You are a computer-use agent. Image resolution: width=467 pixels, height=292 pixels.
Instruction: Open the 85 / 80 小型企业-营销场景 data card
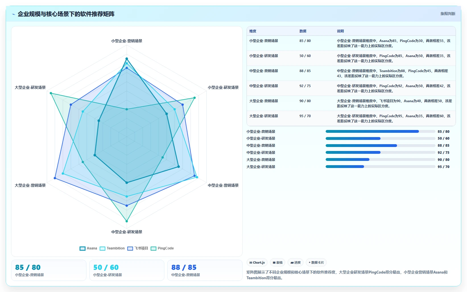pos(49,270)
